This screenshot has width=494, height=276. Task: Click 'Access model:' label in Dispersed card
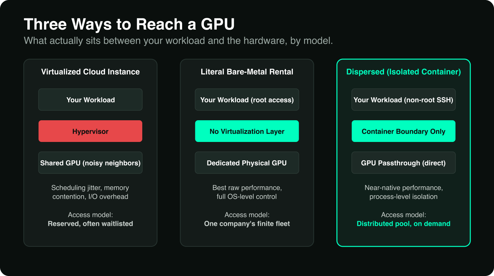coord(403,215)
